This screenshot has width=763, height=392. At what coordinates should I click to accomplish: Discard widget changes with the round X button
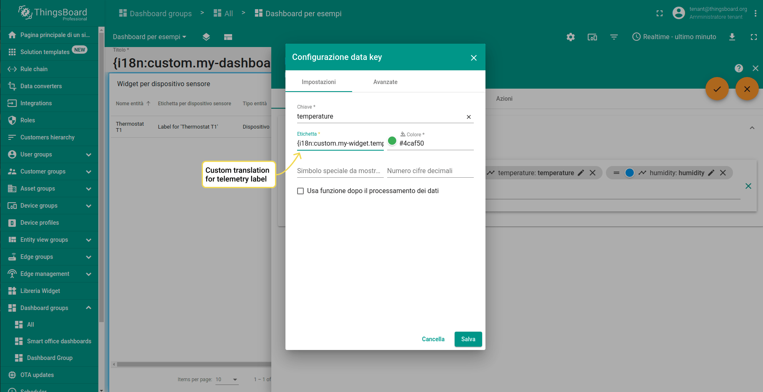tap(747, 89)
